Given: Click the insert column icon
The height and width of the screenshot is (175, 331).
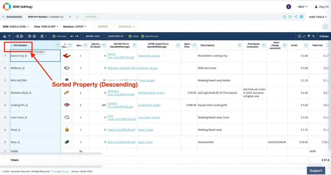Looking at the screenshot, I should pyautogui.click(x=17, y=36).
